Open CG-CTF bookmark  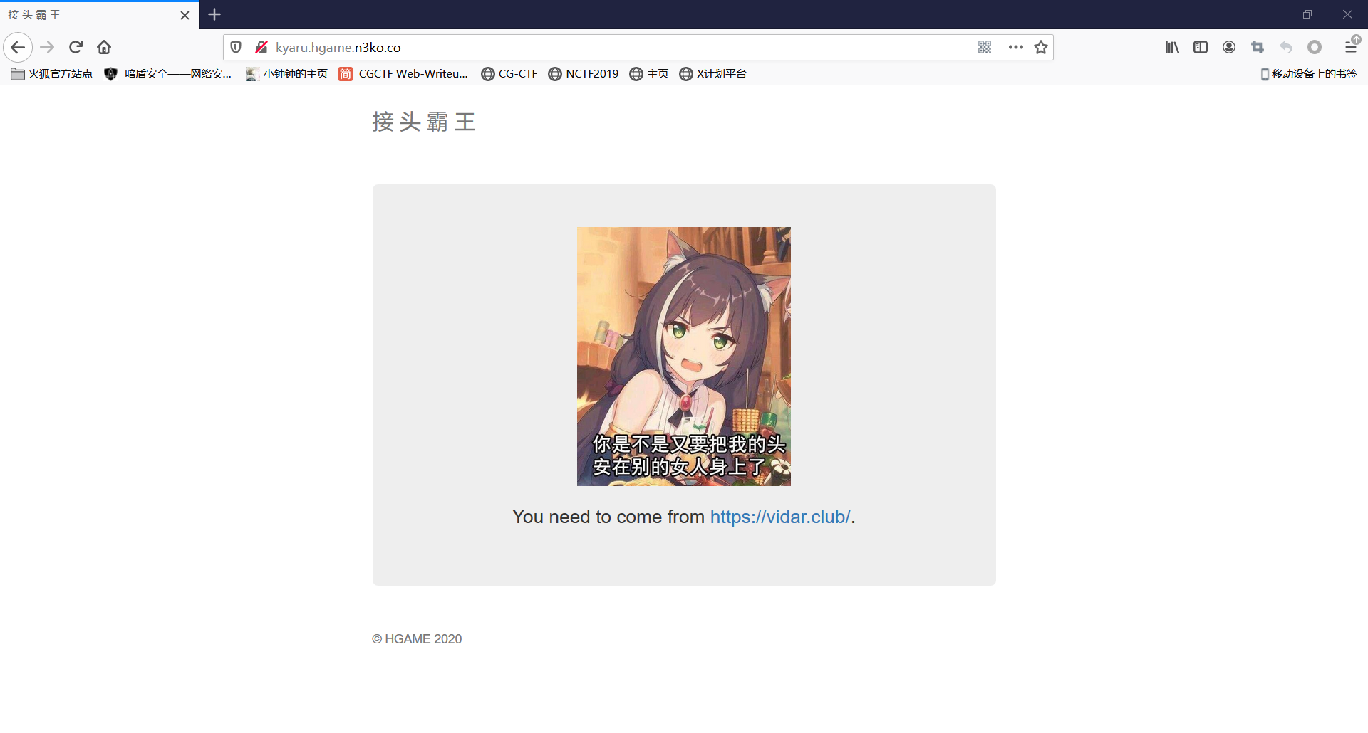pyautogui.click(x=509, y=74)
